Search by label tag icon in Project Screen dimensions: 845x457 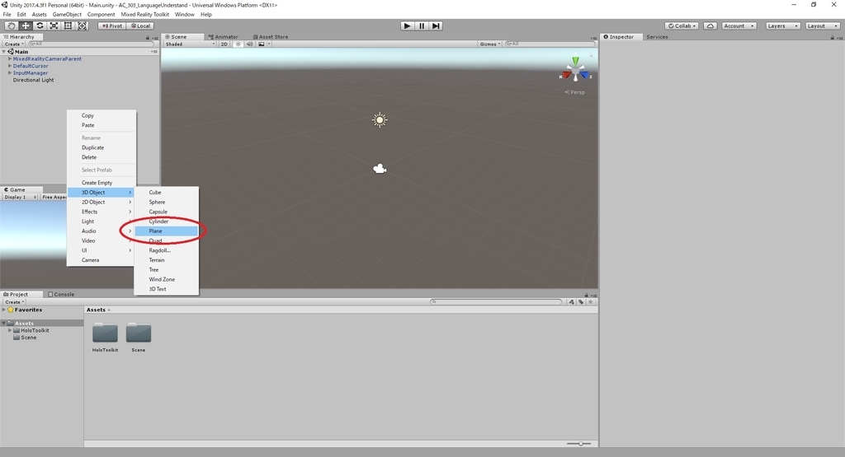point(581,302)
